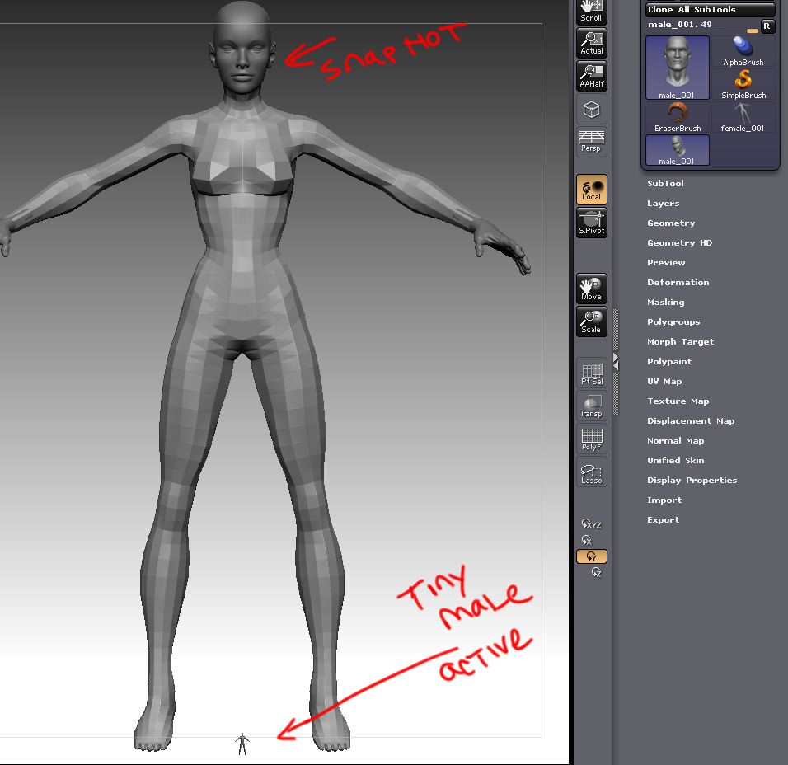Set canvas to Actual size
This screenshot has height=765, width=788.
(x=592, y=43)
